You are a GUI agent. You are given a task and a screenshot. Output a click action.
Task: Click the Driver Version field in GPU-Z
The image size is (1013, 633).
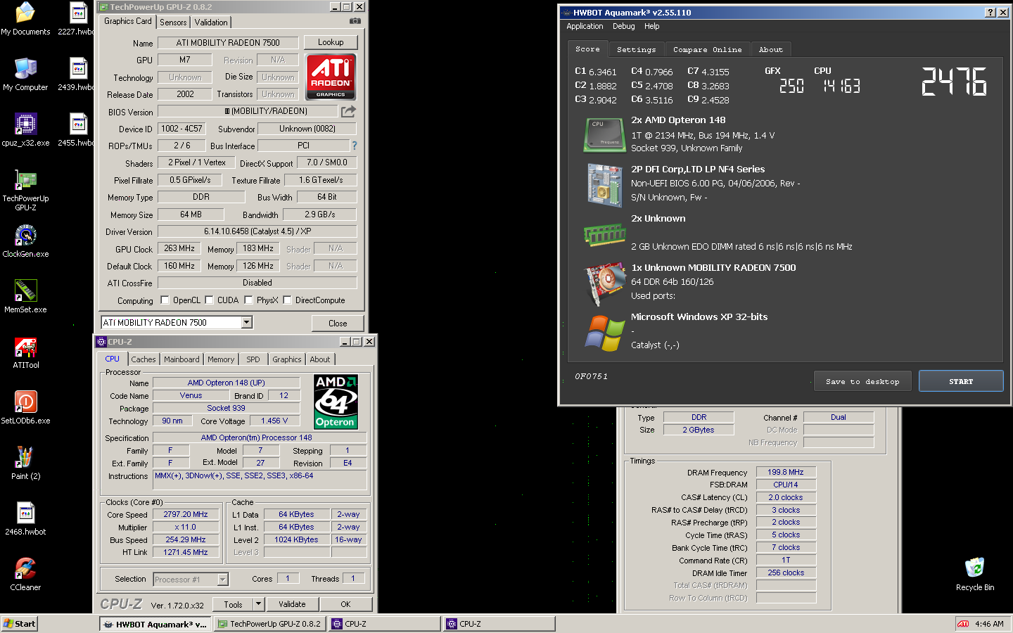(257, 231)
